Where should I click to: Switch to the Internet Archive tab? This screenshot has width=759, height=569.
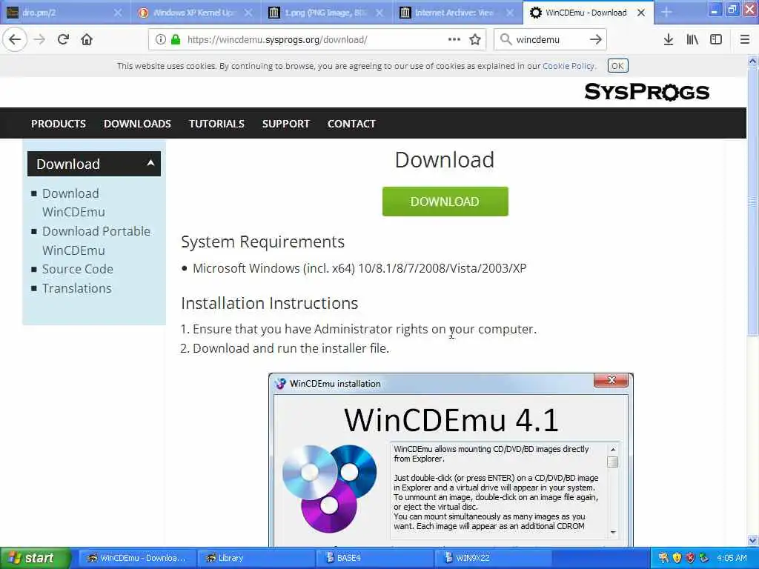[x=457, y=13]
